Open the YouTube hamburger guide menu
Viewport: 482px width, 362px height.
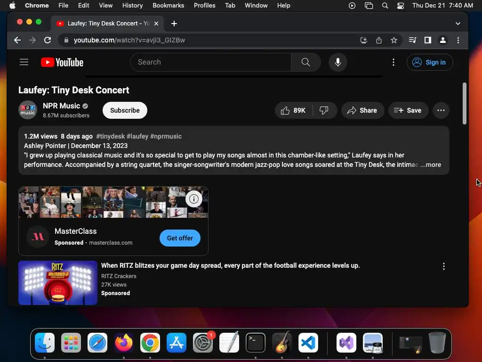[x=24, y=62]
